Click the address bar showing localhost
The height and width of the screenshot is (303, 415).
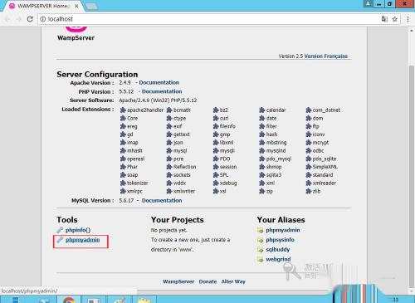point(210,19)
